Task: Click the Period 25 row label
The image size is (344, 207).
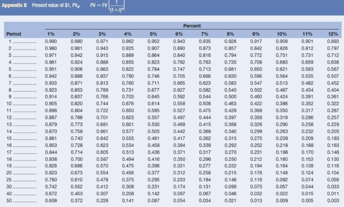Action: 9,180
